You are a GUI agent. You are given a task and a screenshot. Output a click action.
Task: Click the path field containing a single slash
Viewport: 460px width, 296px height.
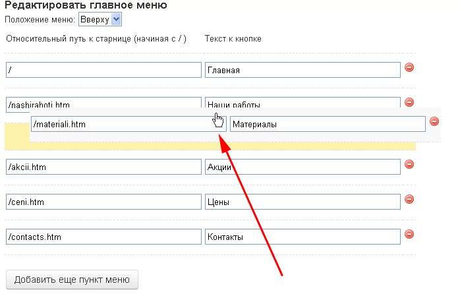(x=103, y=70)
